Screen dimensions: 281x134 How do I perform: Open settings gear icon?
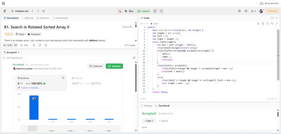coord(246,11)
